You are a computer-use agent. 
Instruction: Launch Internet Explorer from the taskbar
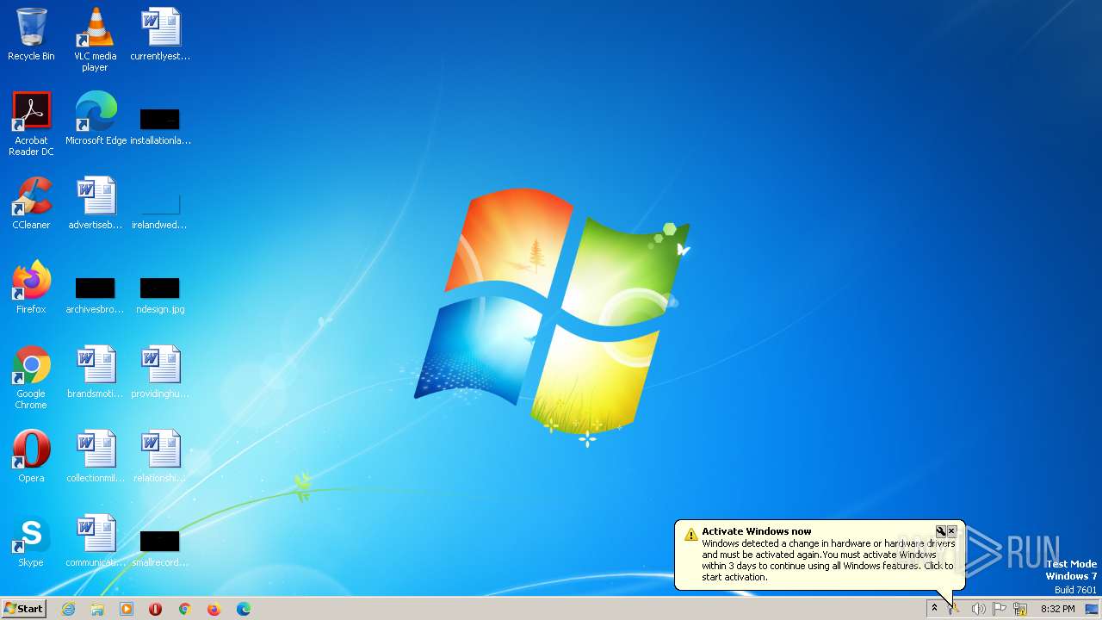click(x=68, y=609)
